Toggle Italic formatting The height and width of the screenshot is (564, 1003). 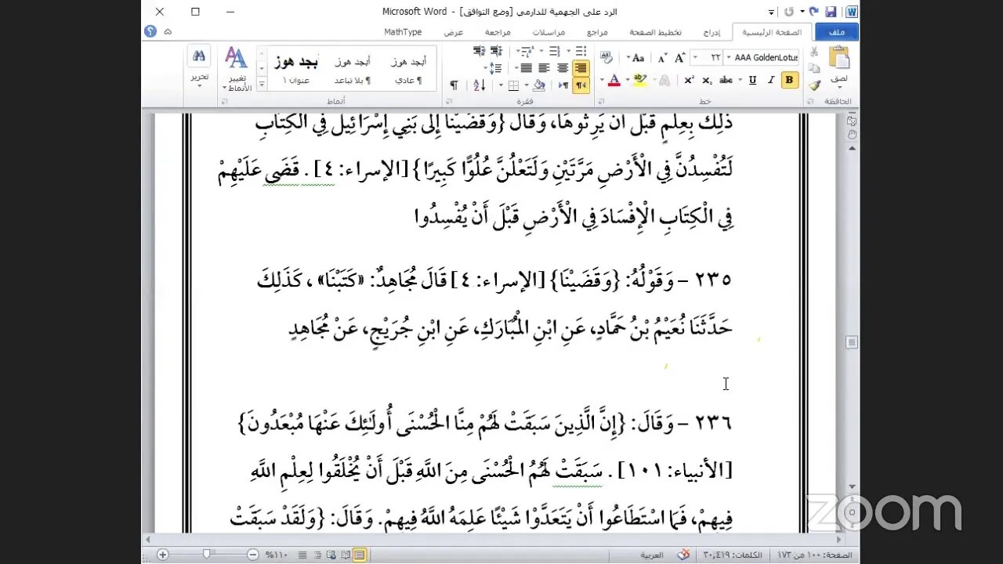coord(771,80)
